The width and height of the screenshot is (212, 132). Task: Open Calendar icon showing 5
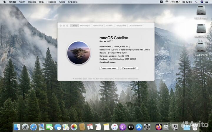pos(90,127)
